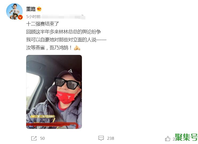Click the 5小时前 timestamp
198x144 pixels.
[33, 17]
